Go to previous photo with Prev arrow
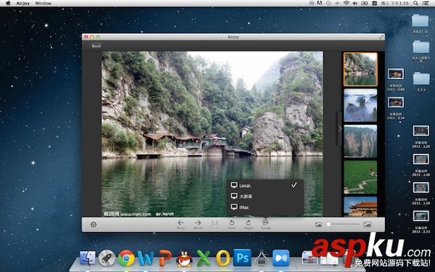435x272 pixels. coord(181,225)
